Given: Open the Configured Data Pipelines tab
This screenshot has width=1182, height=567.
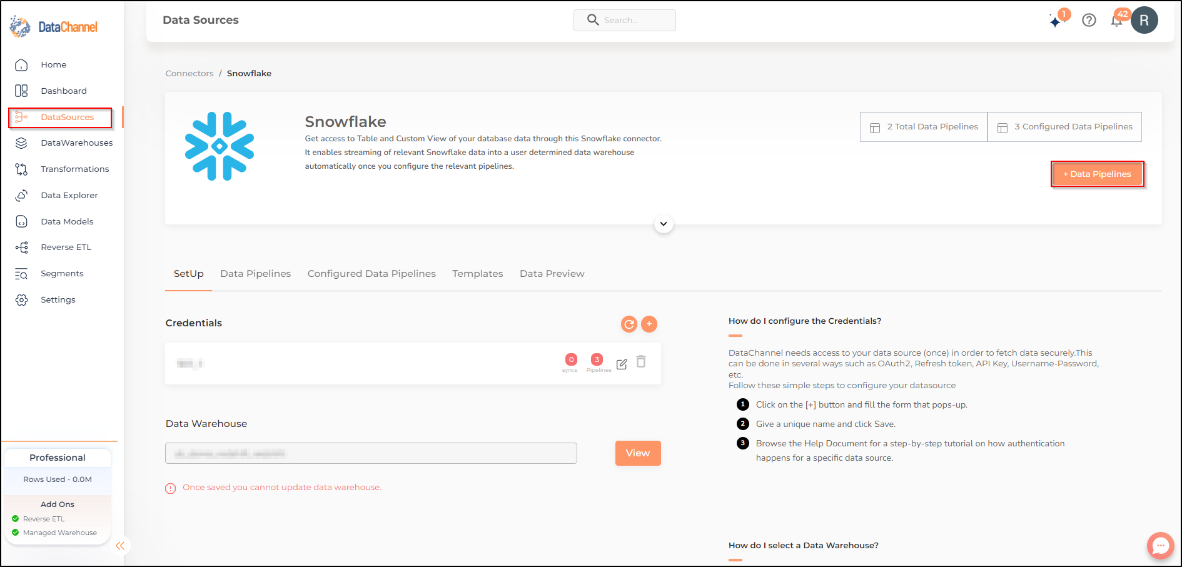Looking at the screenshot, I should (371, 274).
